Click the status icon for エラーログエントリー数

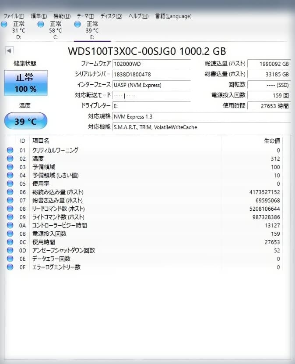10,267
